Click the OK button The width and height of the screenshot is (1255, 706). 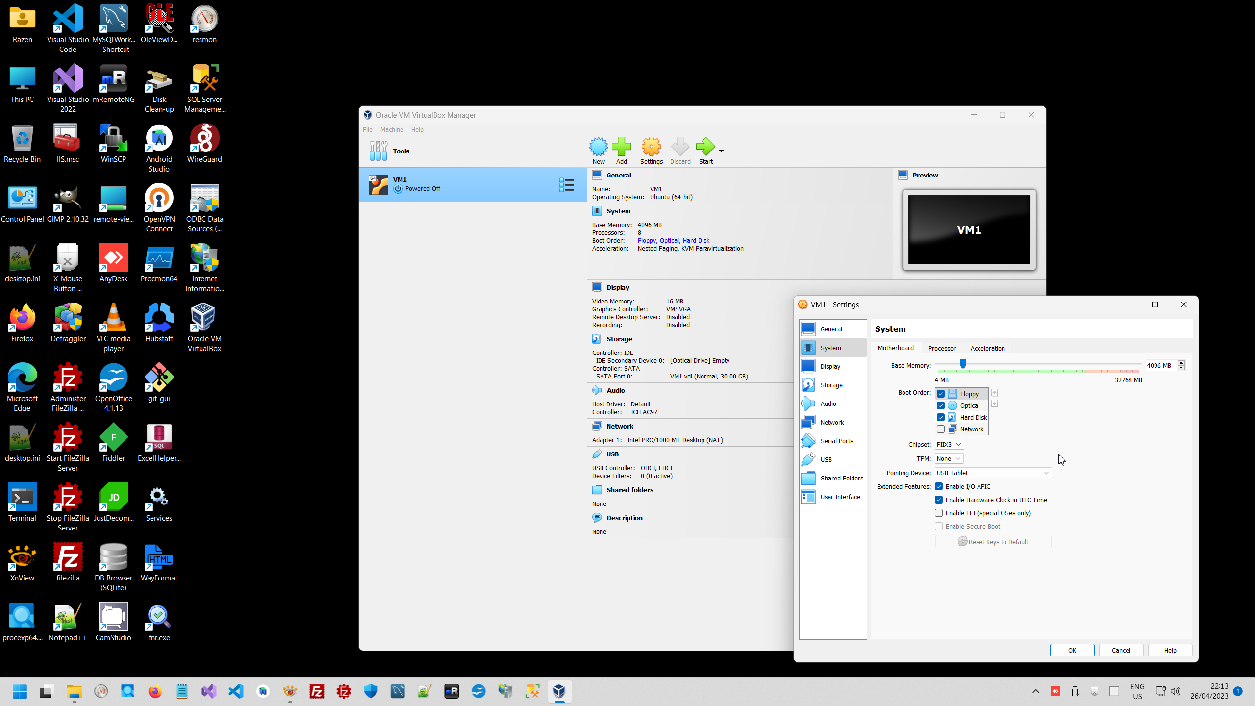tap(1072, 650)
